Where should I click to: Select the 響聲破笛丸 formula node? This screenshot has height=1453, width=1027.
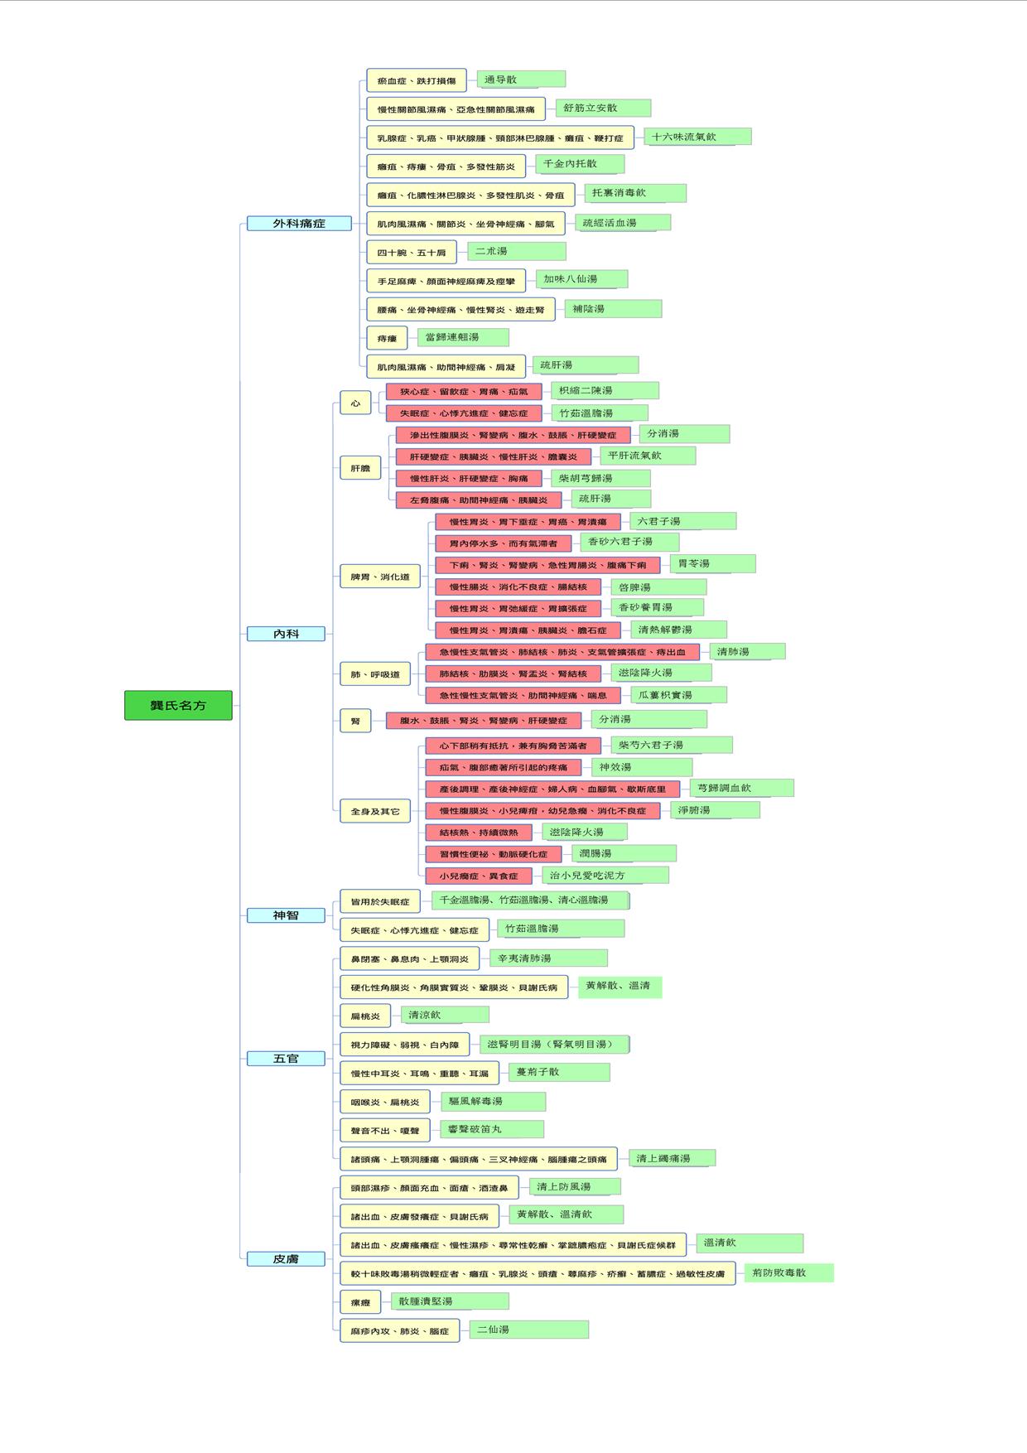pos(492,1129)
